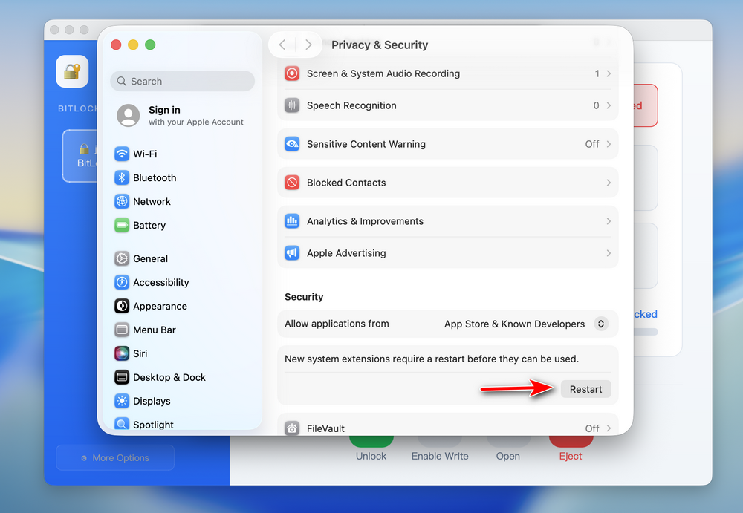Open the Allow applications from dropdown
This screenshot has width=743, height=513.
tap(601, 324)
